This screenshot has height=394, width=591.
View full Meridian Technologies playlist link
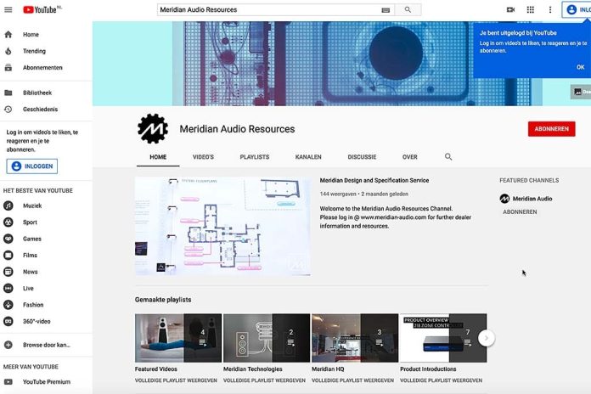click(x=264, y=380)
